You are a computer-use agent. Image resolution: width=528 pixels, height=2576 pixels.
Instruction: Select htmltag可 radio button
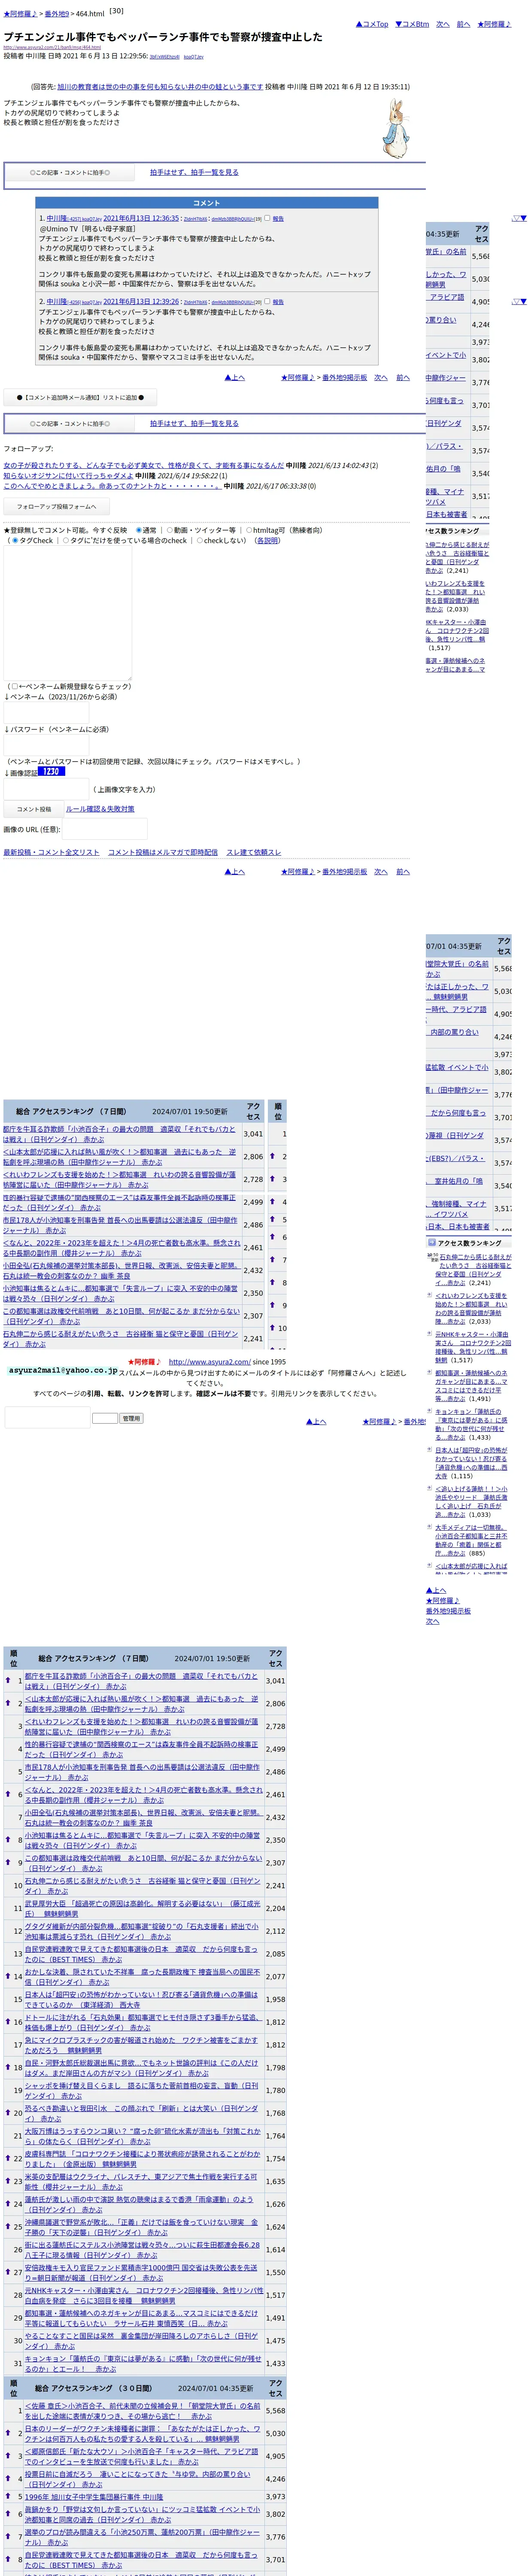pyautogui.click(x=248, y=530)
